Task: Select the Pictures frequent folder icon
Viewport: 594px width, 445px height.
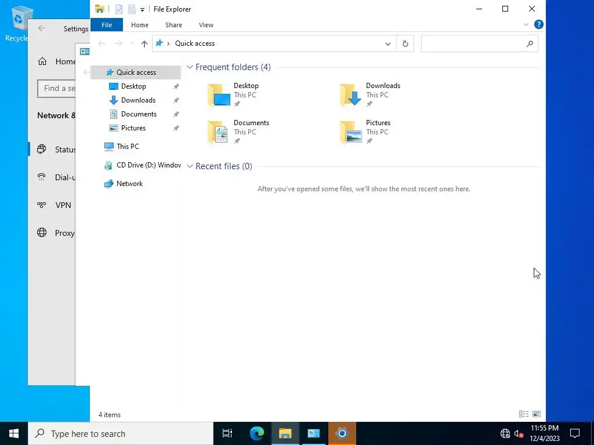Action: [351, 132]
